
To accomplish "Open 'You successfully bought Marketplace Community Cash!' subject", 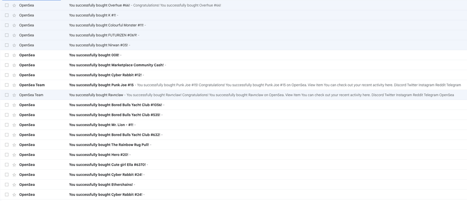I will (x=116, y=65).
